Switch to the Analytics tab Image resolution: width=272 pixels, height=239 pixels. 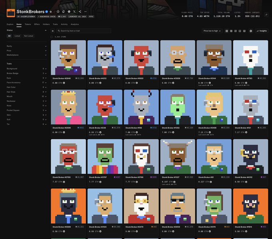[75, 24]
